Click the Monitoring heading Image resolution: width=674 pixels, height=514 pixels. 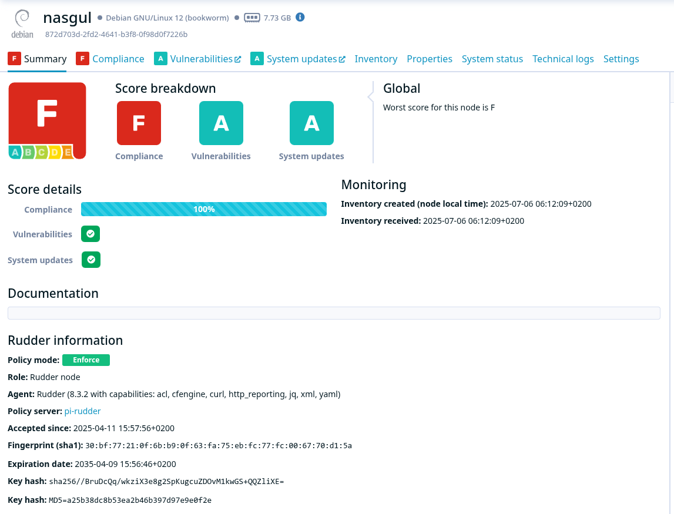click(374, 185)
